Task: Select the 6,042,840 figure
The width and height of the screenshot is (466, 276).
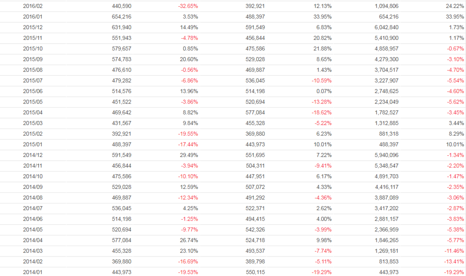Action: pos(385,27)
